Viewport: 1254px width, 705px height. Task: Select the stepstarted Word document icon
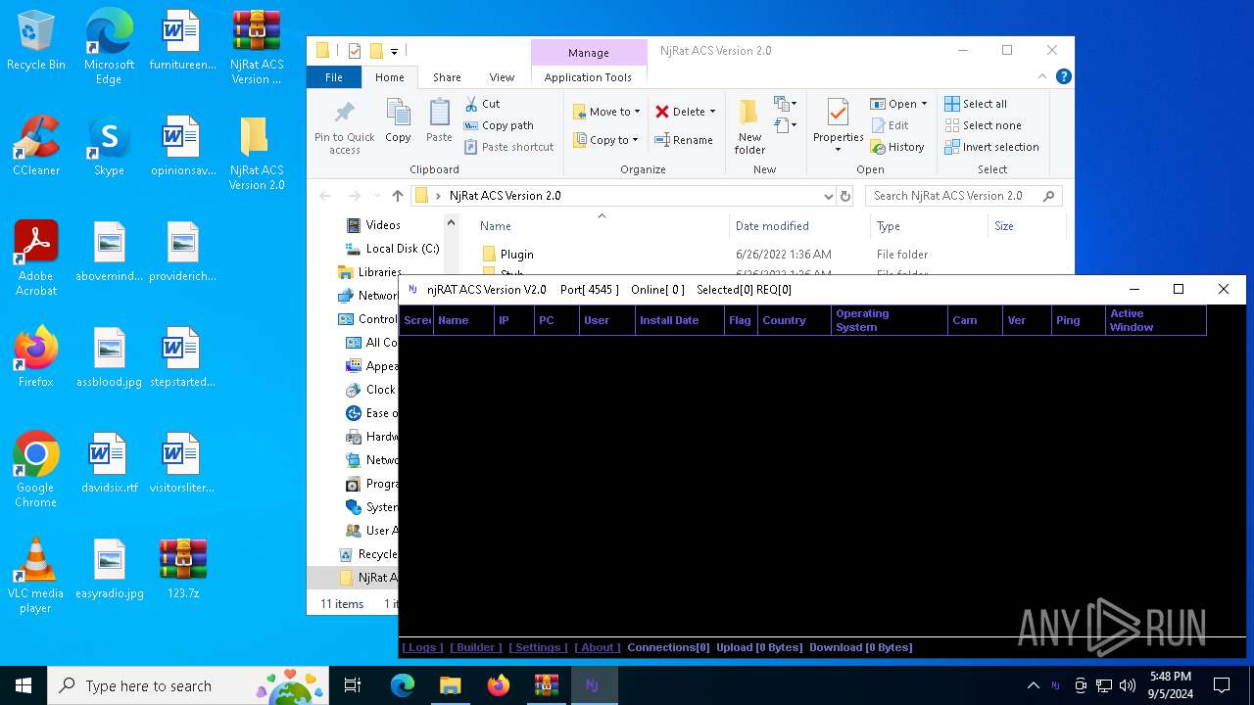pyautogui.click(x=182, y=358)
